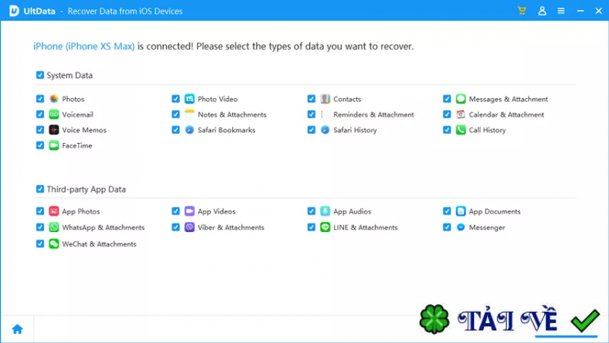Click the WeChat icon
The width and height of the screenshot is (609, 343).
53,243
